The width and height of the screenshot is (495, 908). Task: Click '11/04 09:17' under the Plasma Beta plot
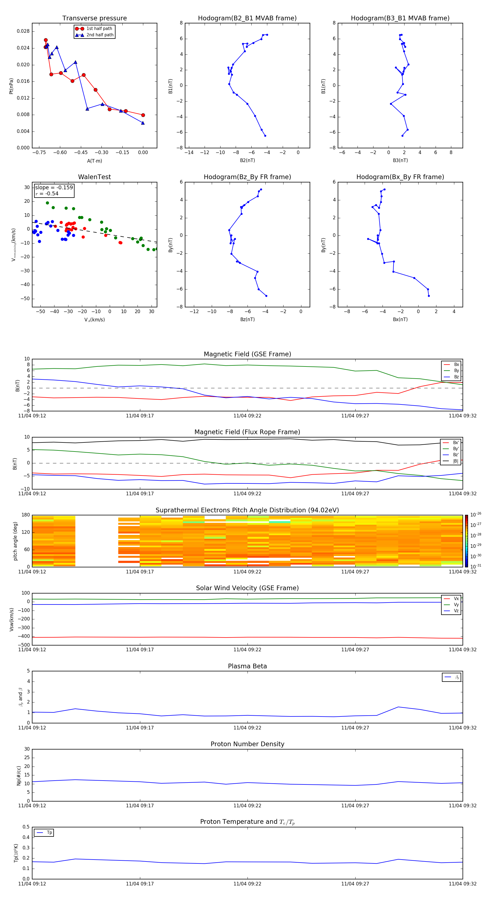(140, 728)
